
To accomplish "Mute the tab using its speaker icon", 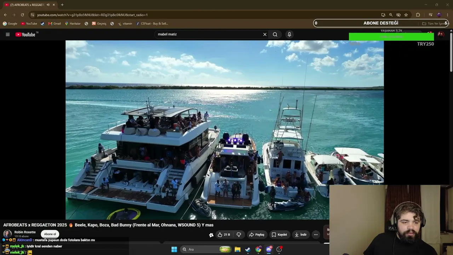I will 48,5.
